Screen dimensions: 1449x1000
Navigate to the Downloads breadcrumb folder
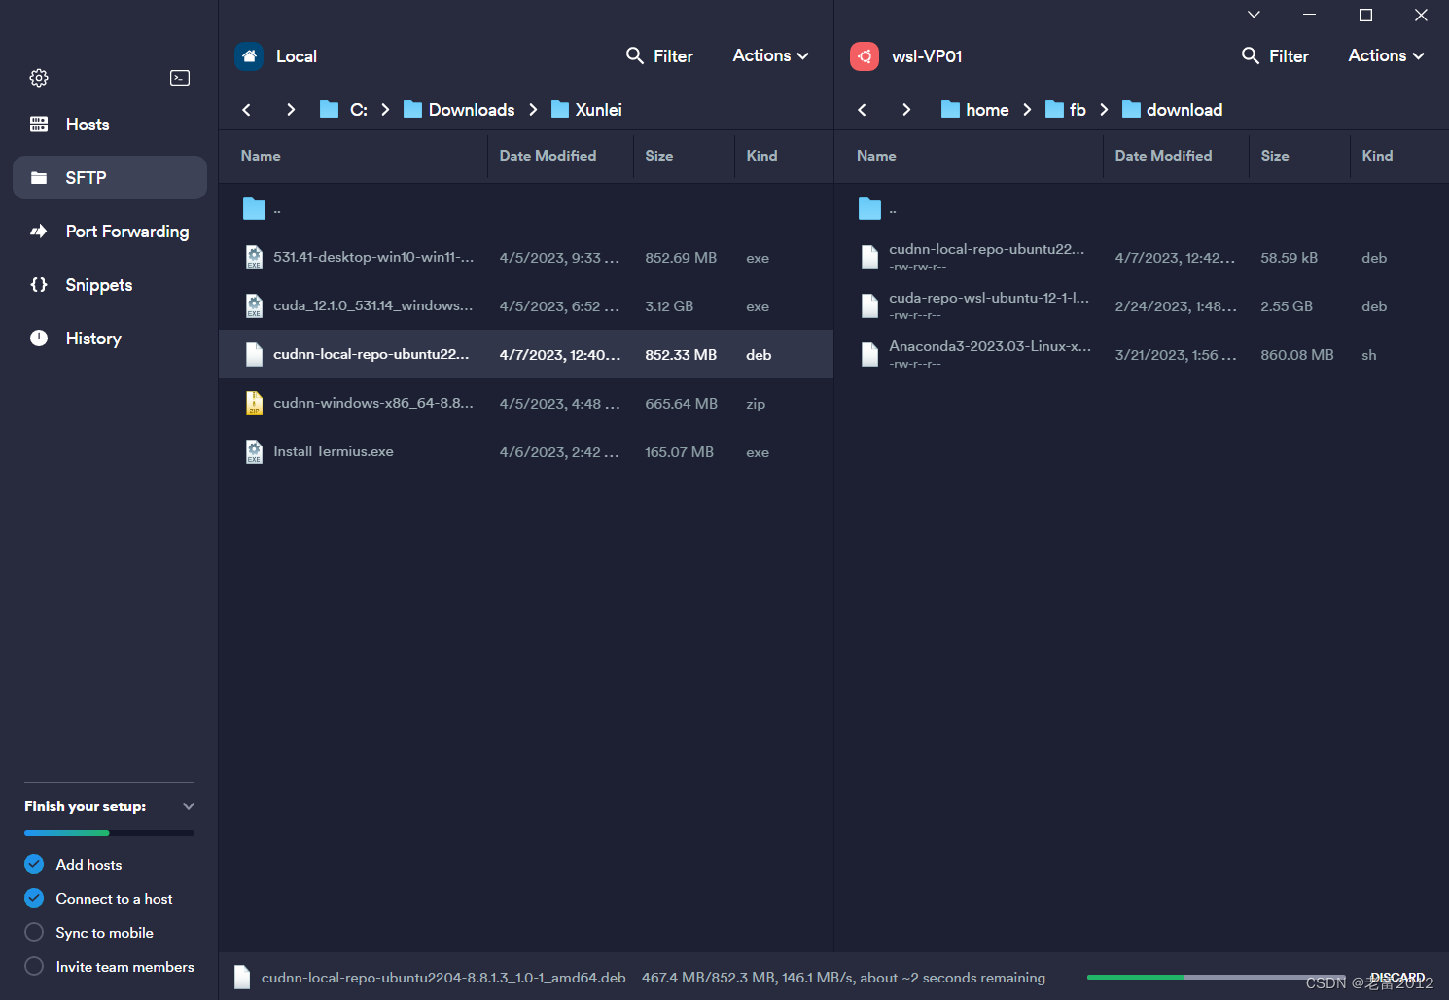pos(471,109)
